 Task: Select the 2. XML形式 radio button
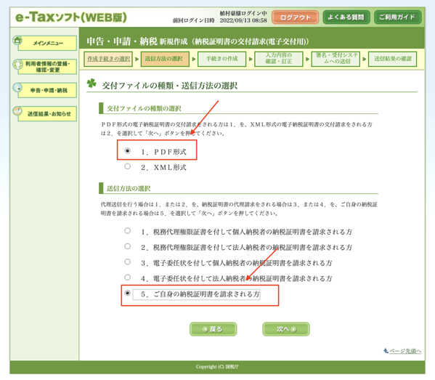click(127, 166)
